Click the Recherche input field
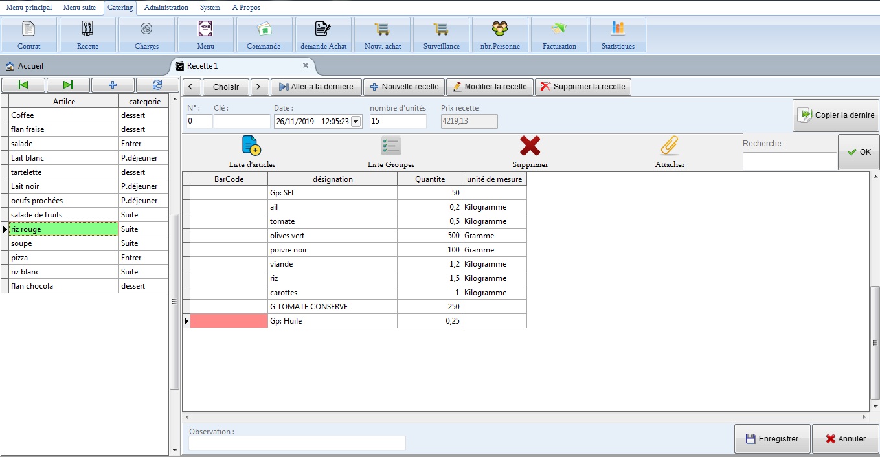This screenshot has height=457, width=880. (x=789, y=161)
